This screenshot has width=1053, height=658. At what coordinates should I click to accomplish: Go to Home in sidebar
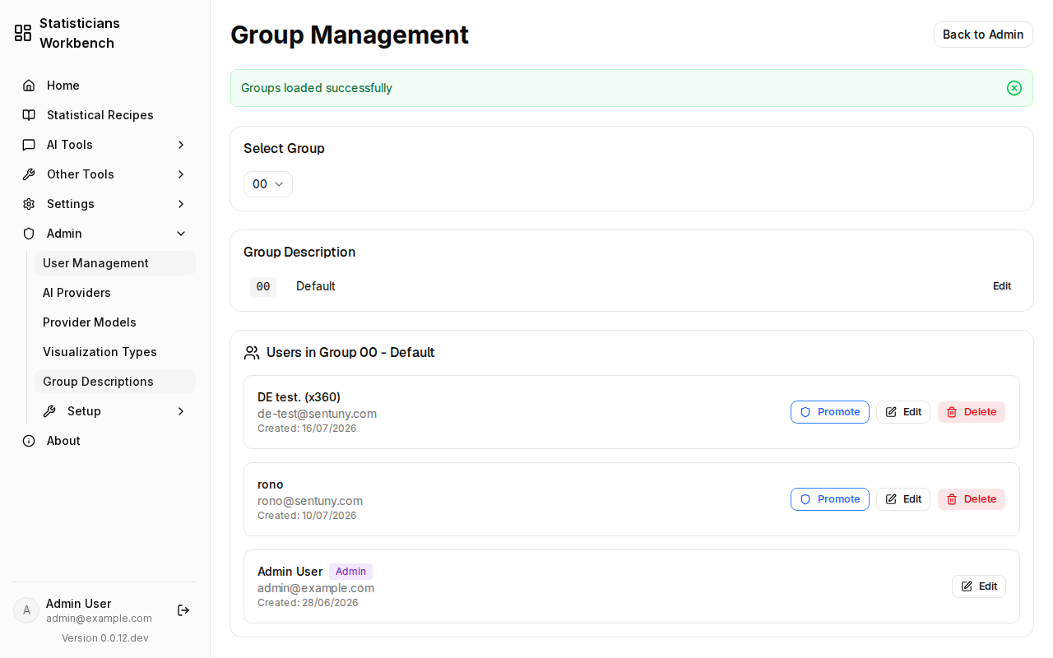point(105,86)
